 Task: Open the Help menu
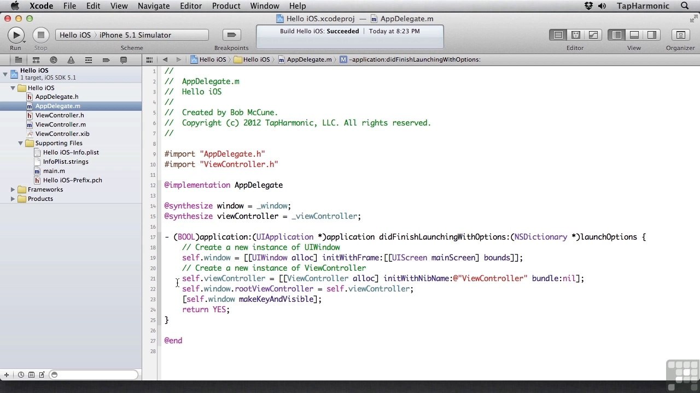coord(297,6)
